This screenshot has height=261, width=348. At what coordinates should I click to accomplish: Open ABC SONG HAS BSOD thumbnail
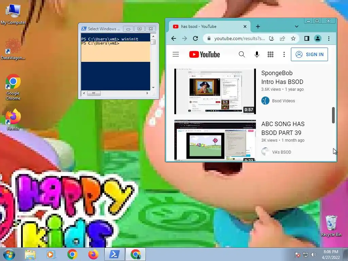coord(215,140)
